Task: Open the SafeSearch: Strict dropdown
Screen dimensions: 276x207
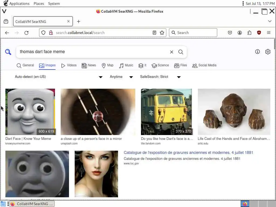Action: click(160, 77)
